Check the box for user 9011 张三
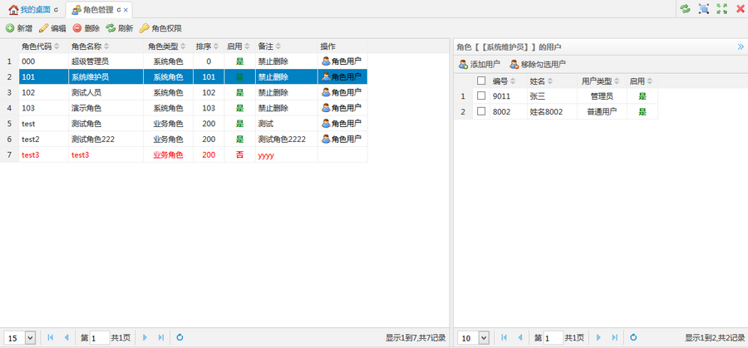The image size is (748, 348). (481, 96)
